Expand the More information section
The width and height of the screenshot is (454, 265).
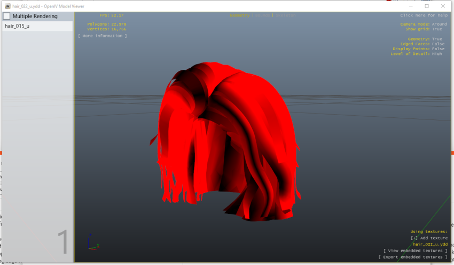point(102,36)
